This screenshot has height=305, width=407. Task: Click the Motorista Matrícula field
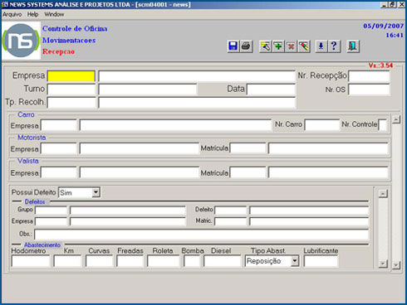[248, 148]
